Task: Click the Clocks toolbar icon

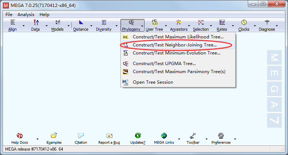Action: click(x=244, y=22)
